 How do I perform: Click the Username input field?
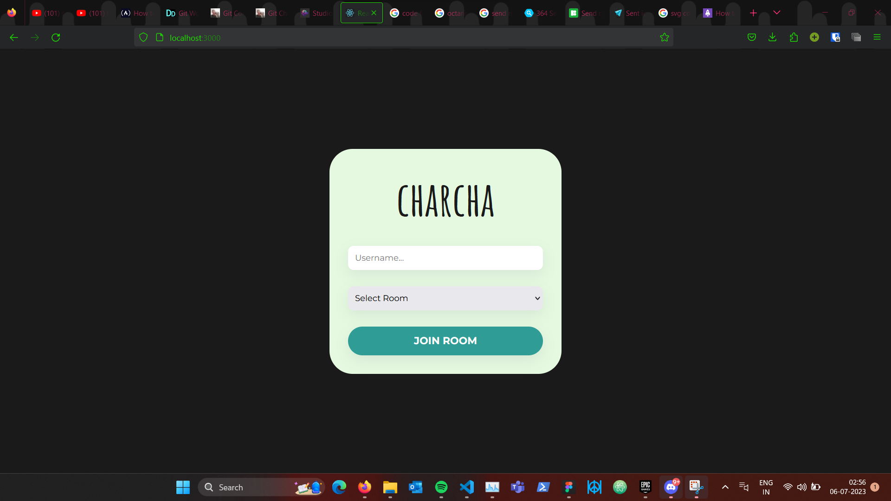[445, 258]
